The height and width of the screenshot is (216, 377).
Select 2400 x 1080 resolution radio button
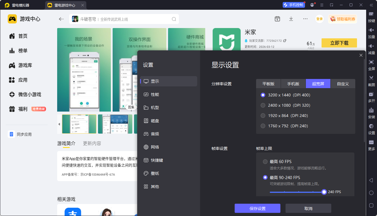tap(263, 105)
